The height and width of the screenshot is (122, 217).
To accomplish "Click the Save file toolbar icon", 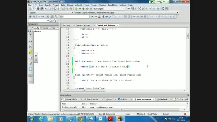I will pos(38,8).
